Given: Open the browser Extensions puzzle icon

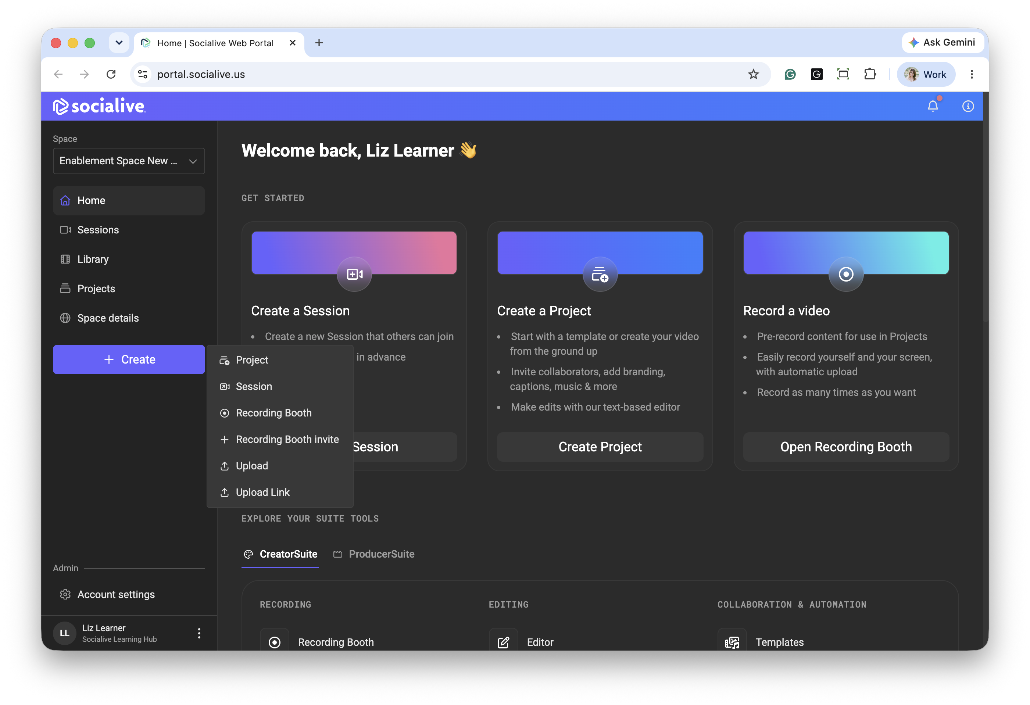Looking at the screenshot, I should pos(870,75).
